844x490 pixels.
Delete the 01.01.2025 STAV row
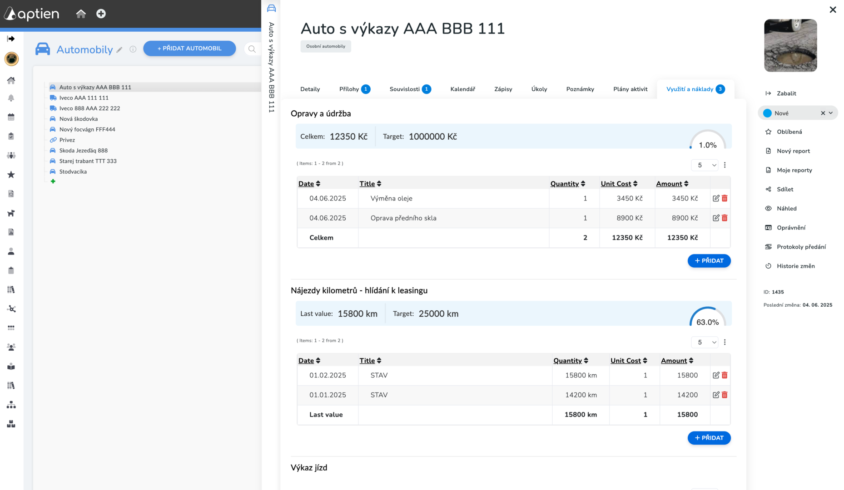point(725,395)
